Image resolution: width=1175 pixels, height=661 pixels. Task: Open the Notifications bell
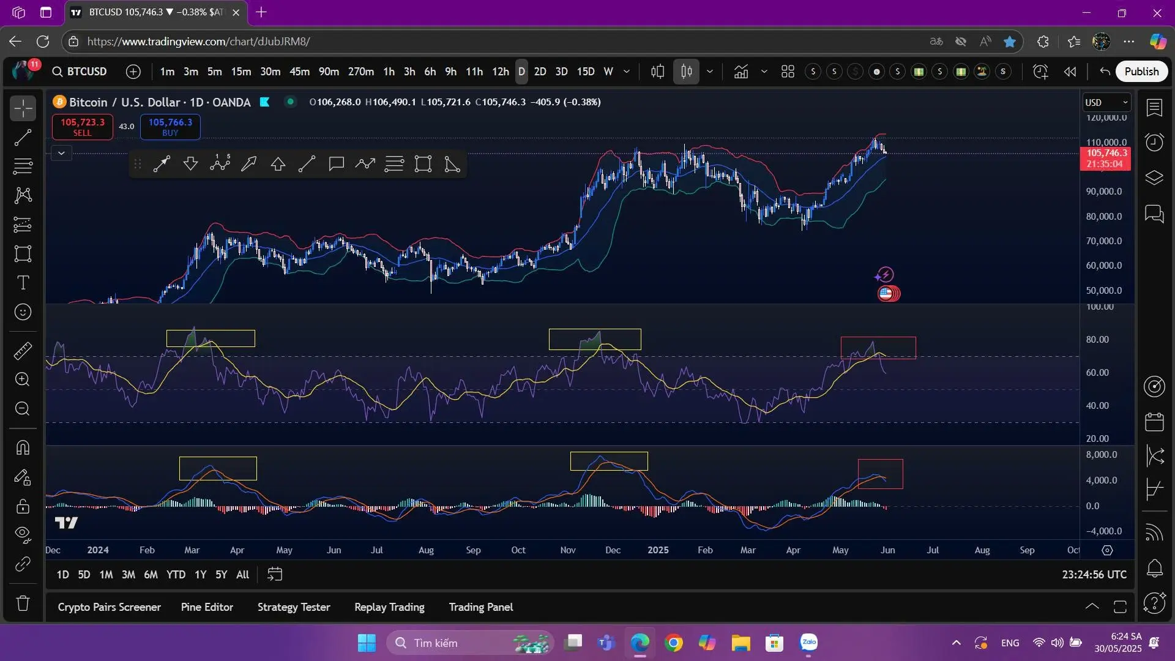[x=1154, y=569]
